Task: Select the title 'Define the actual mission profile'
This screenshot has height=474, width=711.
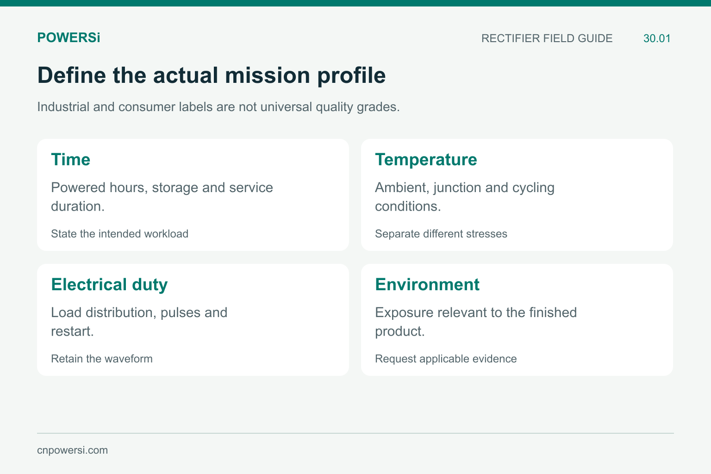Action: (x=212, y=75)
